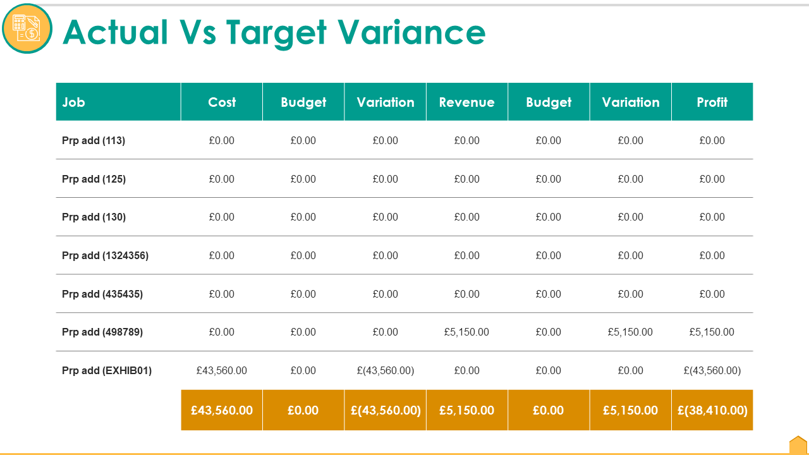Click the Profit value for Prp add (1324356)

click(x=712, y=255)
